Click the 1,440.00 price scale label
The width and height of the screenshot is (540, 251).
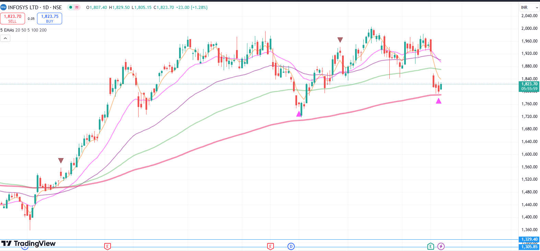tap(529, 205)
